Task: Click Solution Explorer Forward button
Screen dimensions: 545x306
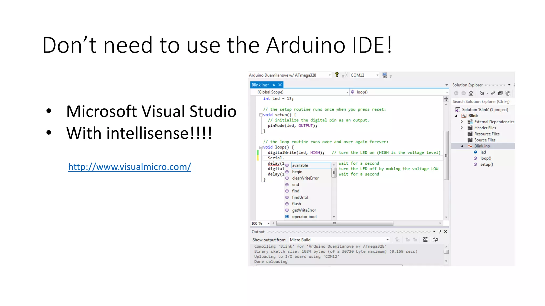Action: (464, 93)
